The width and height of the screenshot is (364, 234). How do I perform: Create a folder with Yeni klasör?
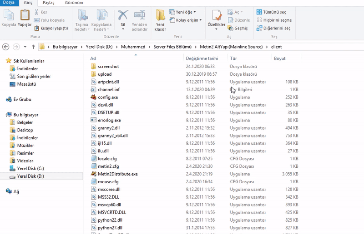click(x=160, y=20)
